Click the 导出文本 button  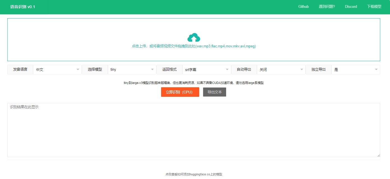(215, 92)
